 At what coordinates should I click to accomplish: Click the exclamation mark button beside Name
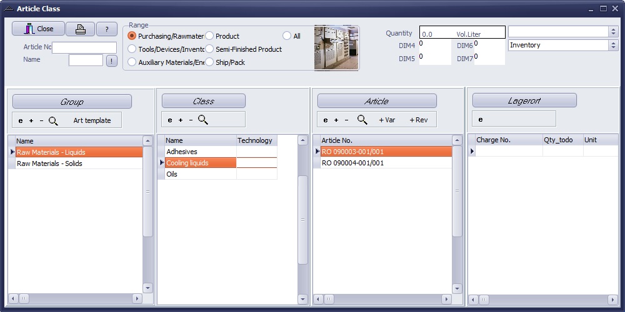point(111,61)
